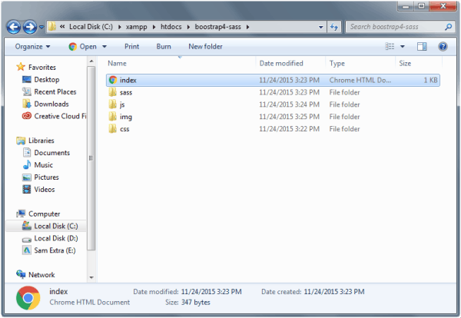
Task: Click in the Search boostrap4-sass box
Action: (393, 27)
